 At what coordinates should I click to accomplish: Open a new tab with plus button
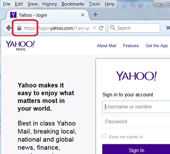point(95,15)
